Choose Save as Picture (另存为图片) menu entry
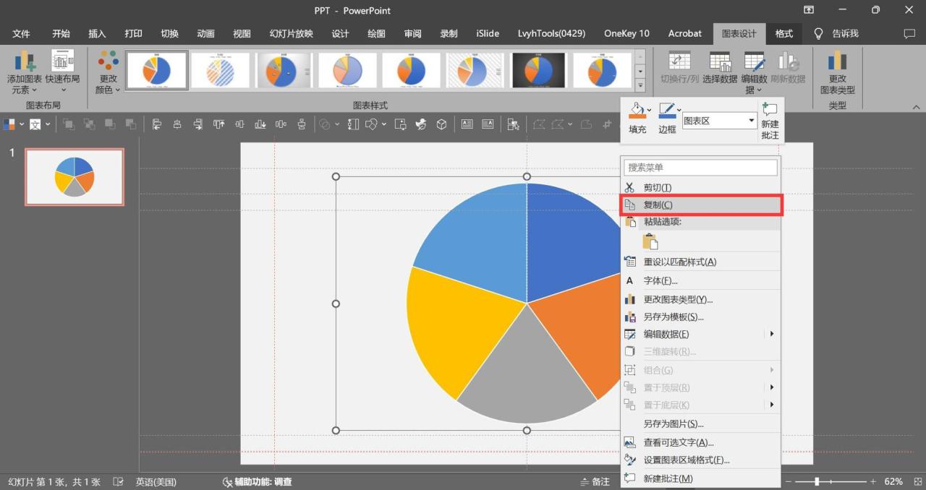Viewport: 926px width, 490px height. click(673, 424)
